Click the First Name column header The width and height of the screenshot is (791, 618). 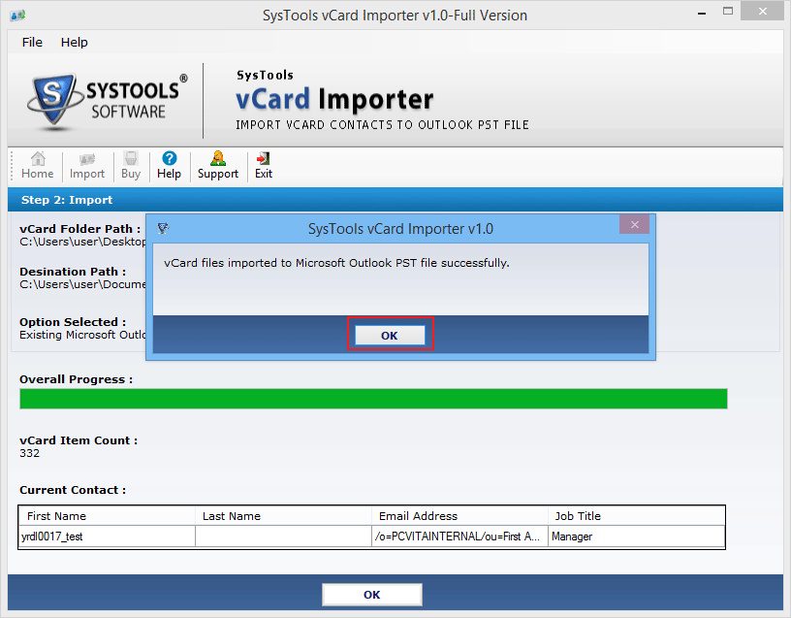107,516
